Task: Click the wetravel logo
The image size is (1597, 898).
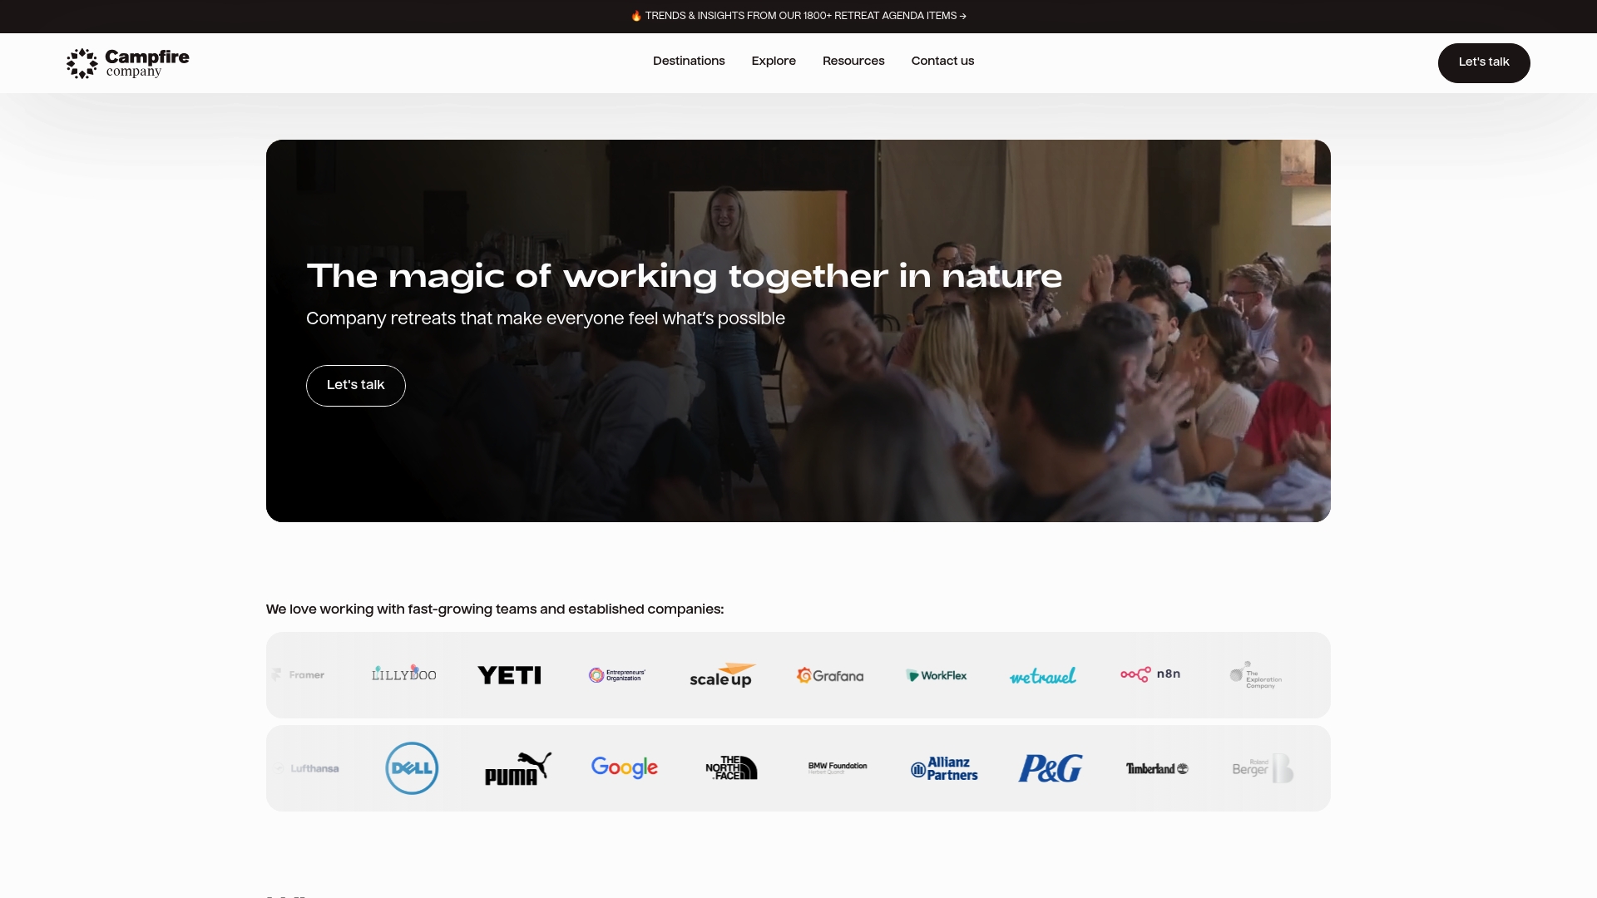Action: point(1043,676)
